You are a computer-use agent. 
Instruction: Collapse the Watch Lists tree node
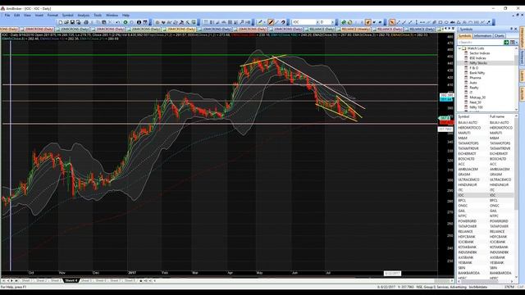pos(459,48)
